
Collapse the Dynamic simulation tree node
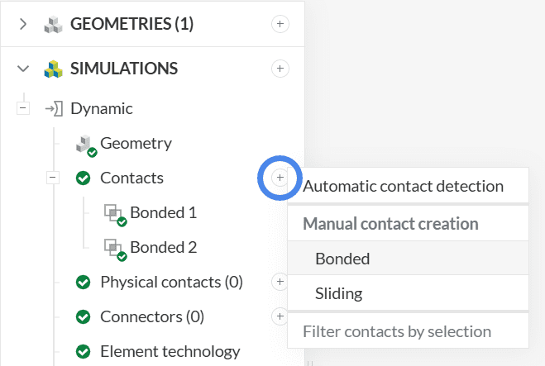pyautogui.click(x=23, y=108)
